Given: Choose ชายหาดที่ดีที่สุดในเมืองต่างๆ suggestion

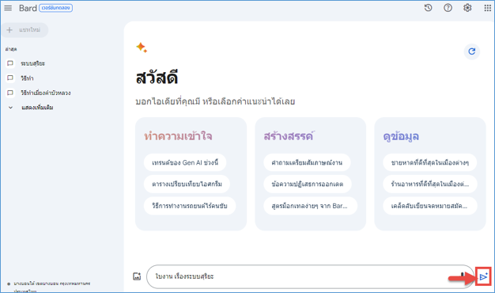Looking at the screenshot, I should click(x=429, y=162).
